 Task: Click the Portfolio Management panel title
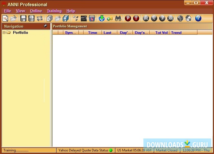[70, 26]
